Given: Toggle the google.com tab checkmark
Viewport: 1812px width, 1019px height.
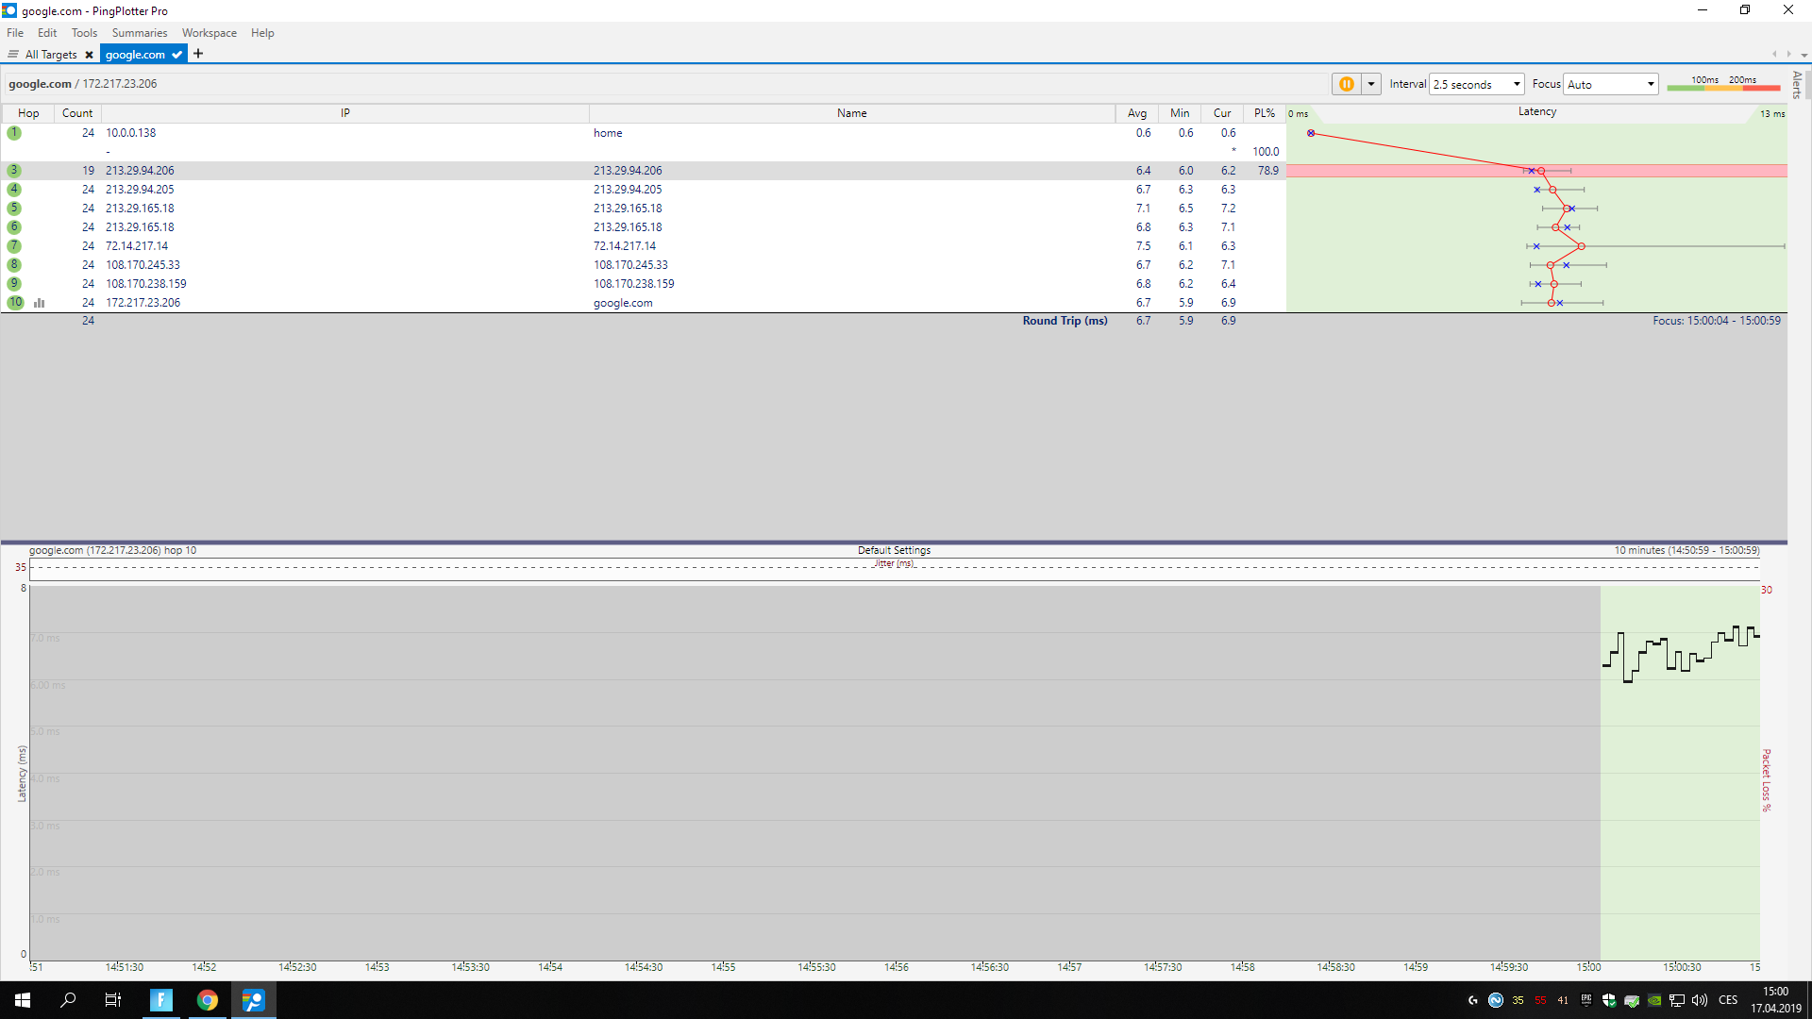Looking at the screenshot, I should click(x=177, y=55).
